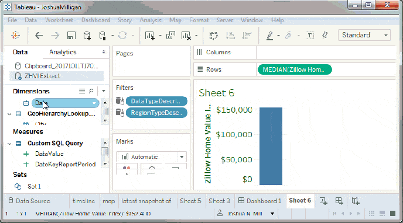Open the Analysis menu
The height and width of the screenshot is (223, 403).
[x=151, y=20]
